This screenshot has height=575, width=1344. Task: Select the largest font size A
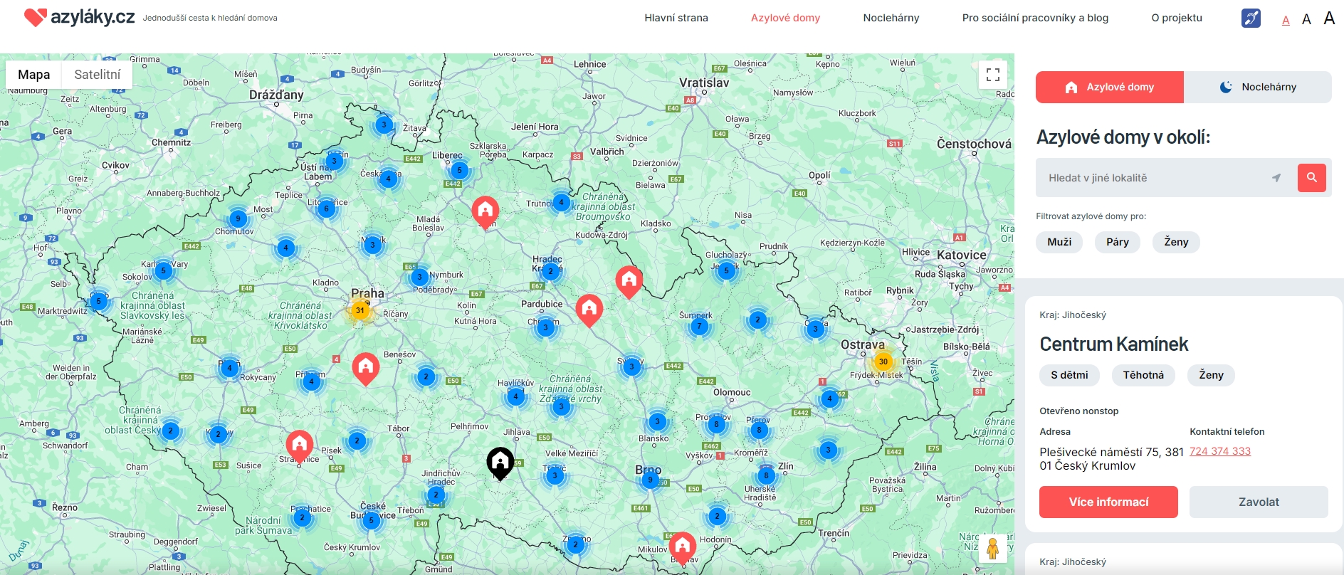[x=1329, y=19]
